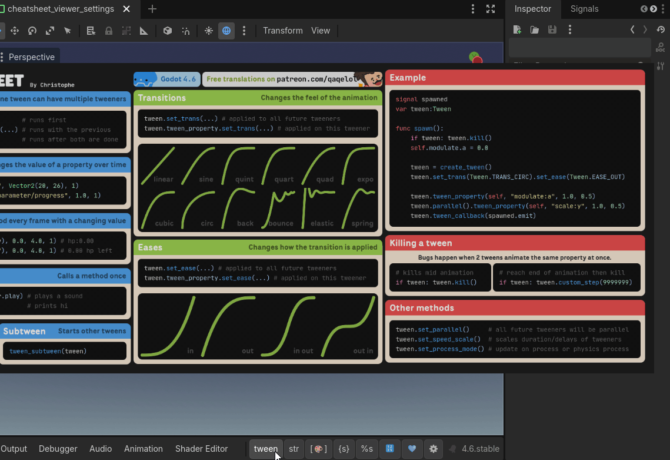Viewport: 670px width, 460px height.
Task: Add a new scene tab
Action: (x=152, y=9)
